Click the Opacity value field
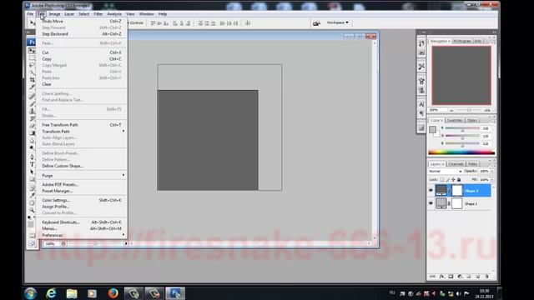 pos(484,171)
